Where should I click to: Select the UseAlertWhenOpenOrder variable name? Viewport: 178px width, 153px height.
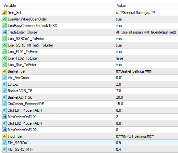tap(27, 19)
